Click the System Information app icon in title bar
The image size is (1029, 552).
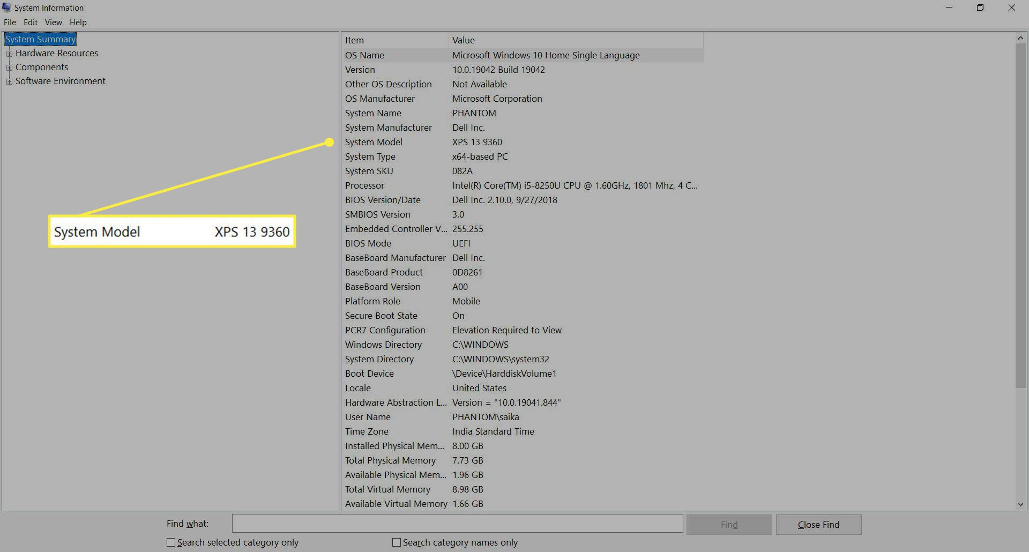click(6, 8)
